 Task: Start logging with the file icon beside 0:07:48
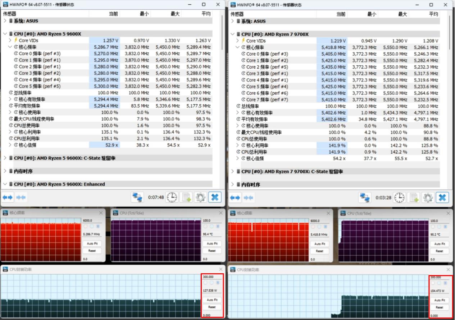[186, 197]
